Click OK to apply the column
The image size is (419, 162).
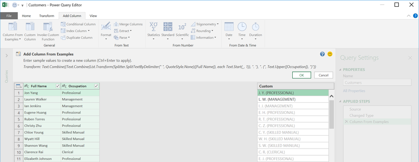(302, 75)
